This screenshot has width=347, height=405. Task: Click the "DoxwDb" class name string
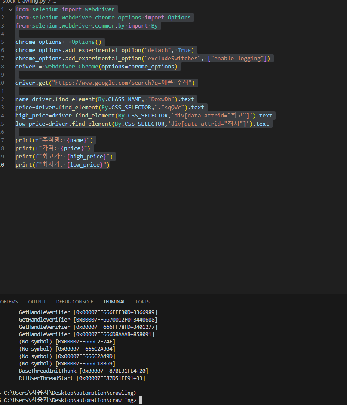[x=161, y=99]
